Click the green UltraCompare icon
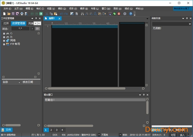The image size is (193, 137). point(115,14)
